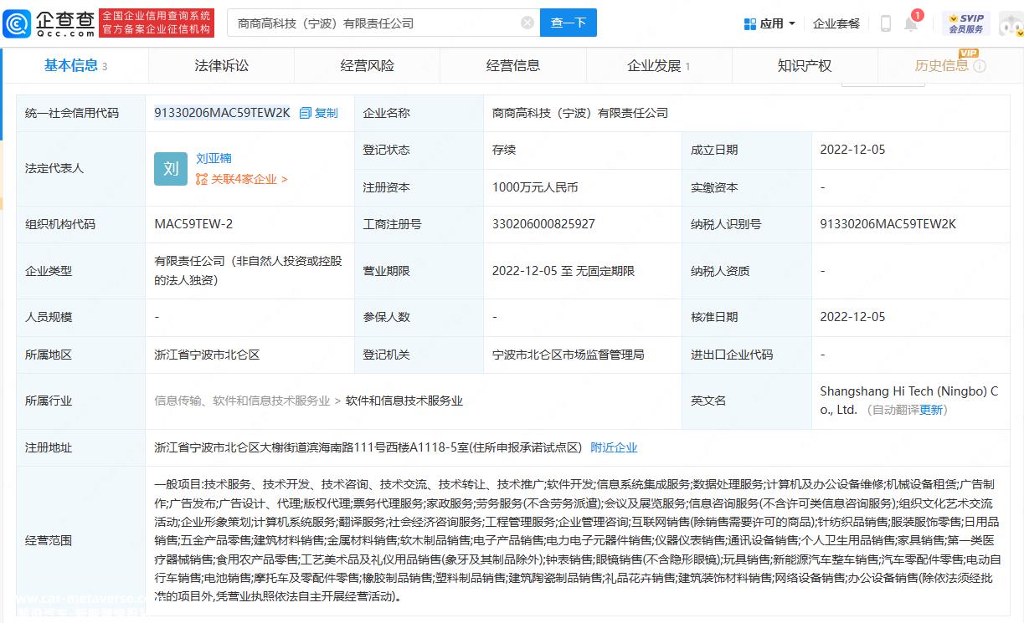Select registered capital 1000万元人民币
Screen dimensions: 1024x623
click(x=535, y=187)
